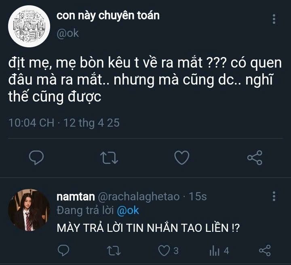
Task: Open profile name con này chuyên toán
Action: [108, 16]
